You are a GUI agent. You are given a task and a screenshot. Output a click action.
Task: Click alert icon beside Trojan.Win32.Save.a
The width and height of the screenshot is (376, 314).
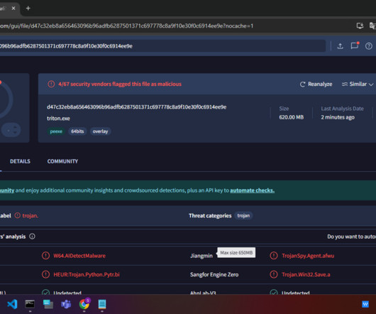274,274
